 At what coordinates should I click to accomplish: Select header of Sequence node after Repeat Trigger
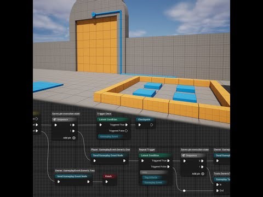click(x=193, y=155)
